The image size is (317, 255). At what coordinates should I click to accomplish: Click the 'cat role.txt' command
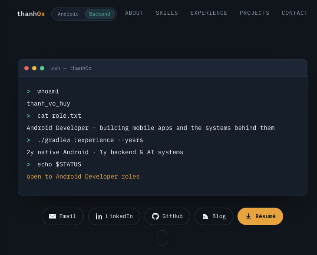click(x=59, y=116)
